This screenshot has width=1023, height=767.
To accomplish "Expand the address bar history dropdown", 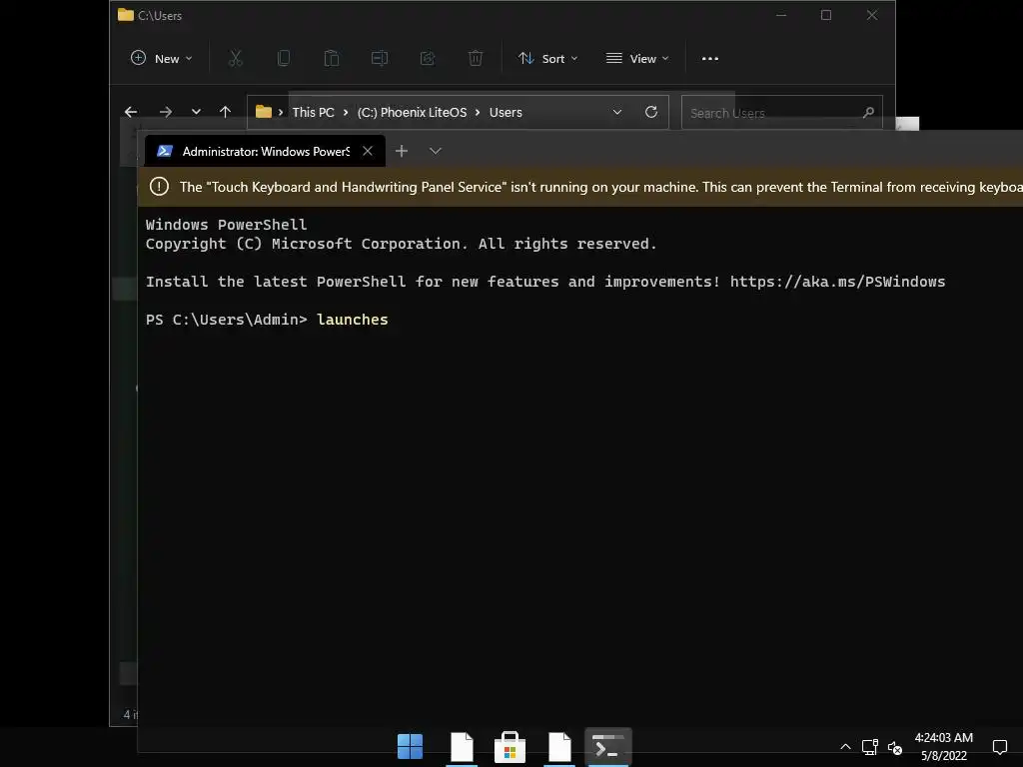I will tap(617, 112).
